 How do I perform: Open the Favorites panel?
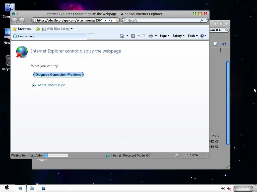pyautogui.click(x=22, y=29)
